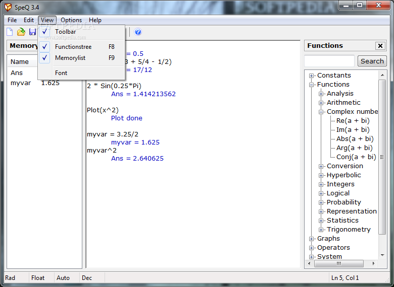This screenshot has height=287, width=394.
Task: Click the tree's horizontal scrollbar thumb
Action: (339, 263)
